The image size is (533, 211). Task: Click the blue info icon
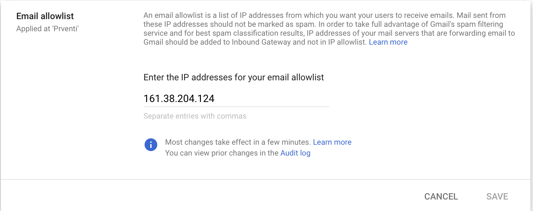point(151,145)
